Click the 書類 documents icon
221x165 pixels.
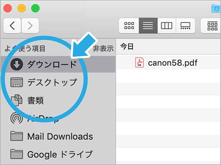click(x=17, y=100)
